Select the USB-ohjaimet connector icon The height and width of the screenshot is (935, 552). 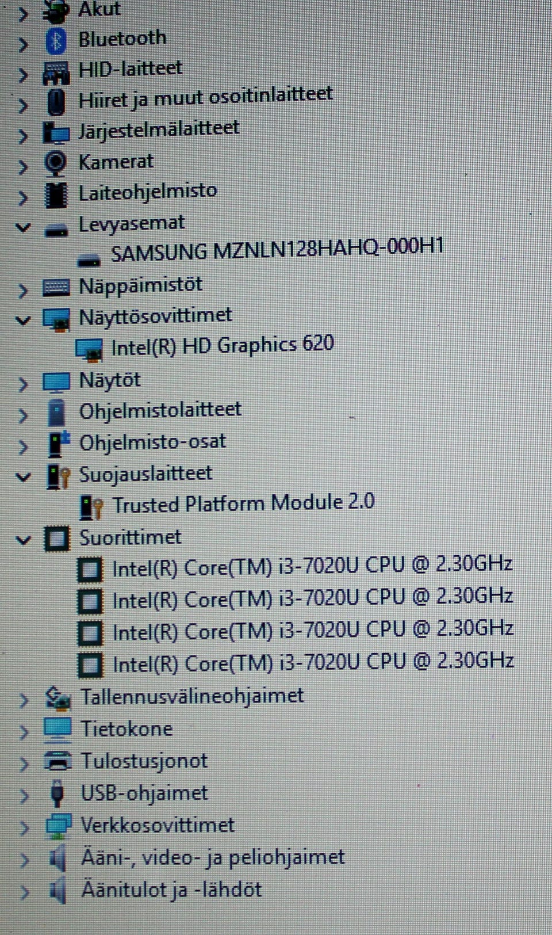click(x=57, y=794)
